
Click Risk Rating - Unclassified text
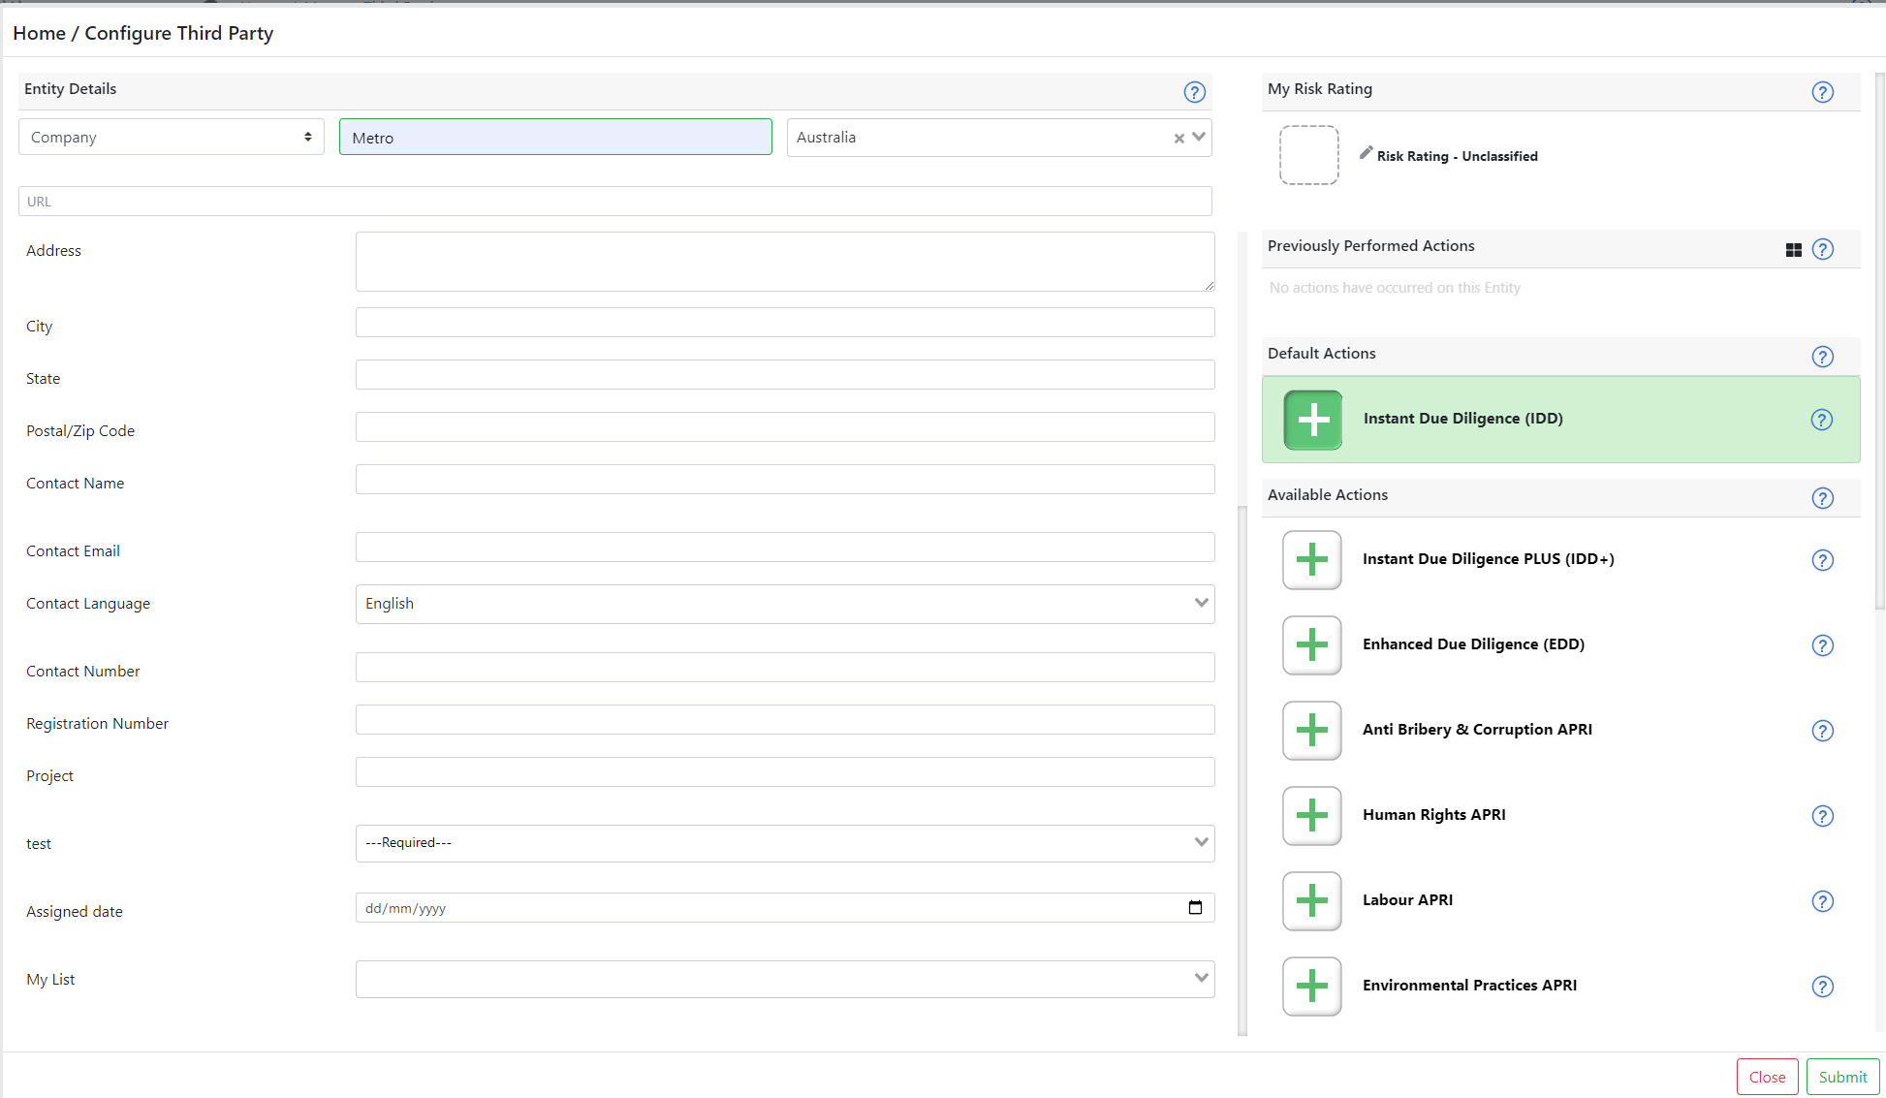tap(1458, 156)
